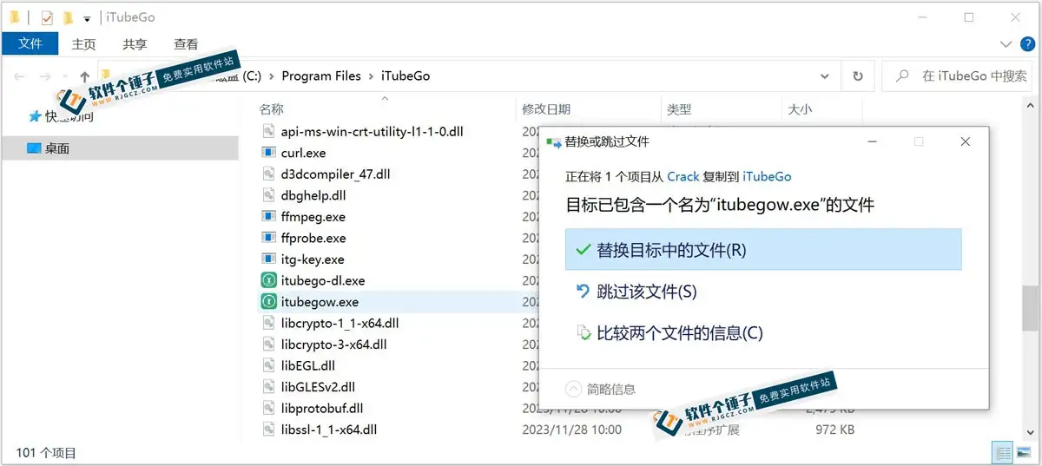Screen dimensions: 1042x466
Task: Select d3dcompiler_47.dll in the list
Action: click(x=336, y=174)
